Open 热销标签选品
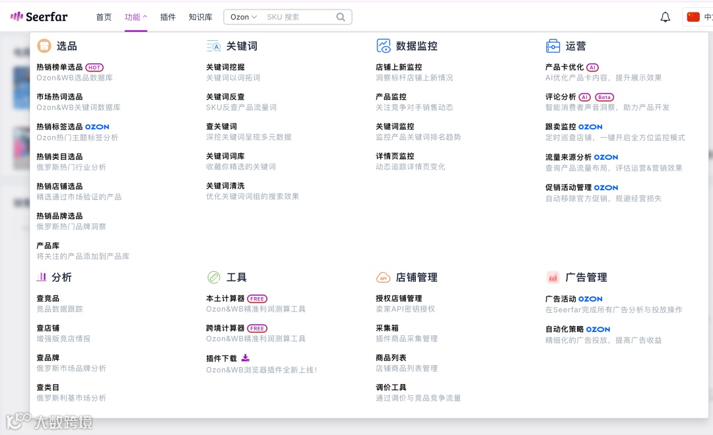 59,126
